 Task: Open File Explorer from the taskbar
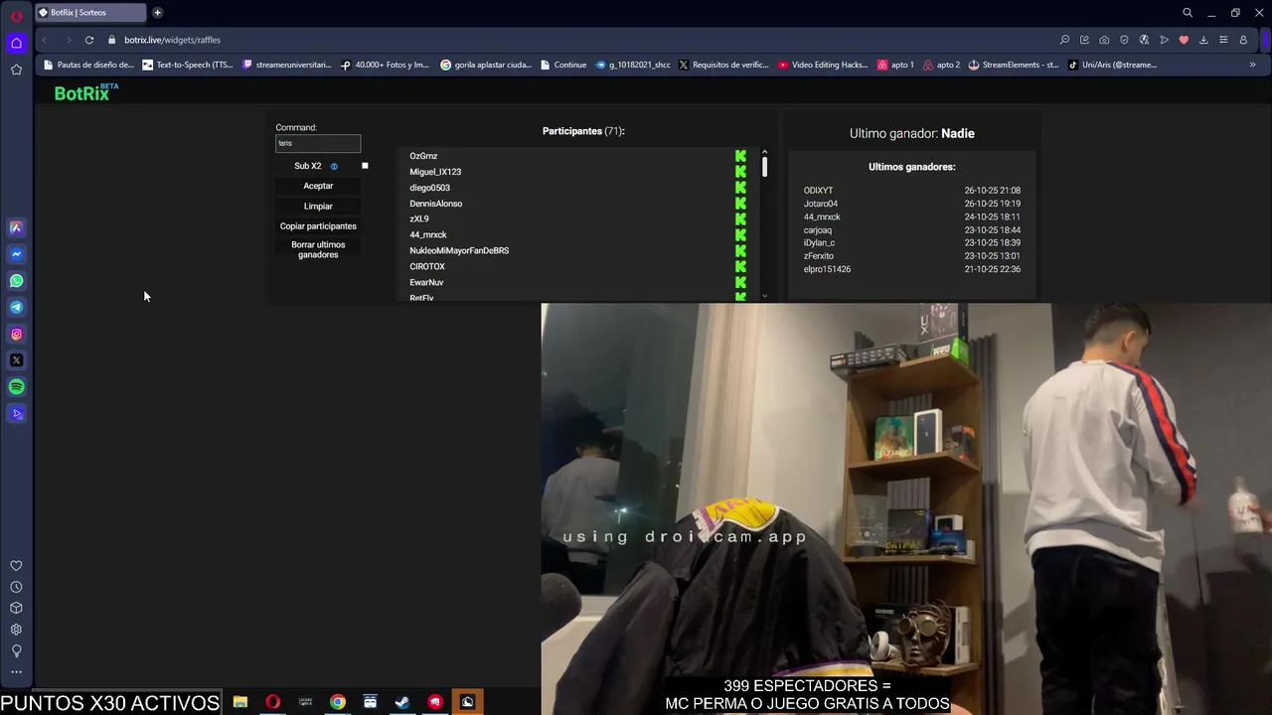pos(240,702)
